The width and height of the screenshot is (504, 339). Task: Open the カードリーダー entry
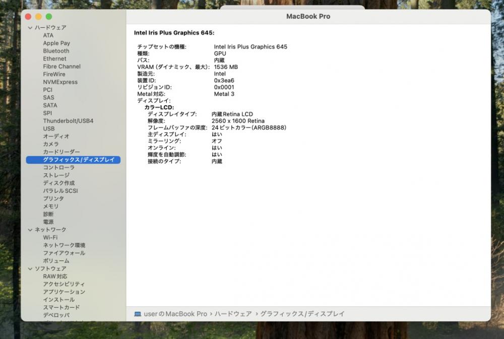pyautogui.click(x=61, y=152)
